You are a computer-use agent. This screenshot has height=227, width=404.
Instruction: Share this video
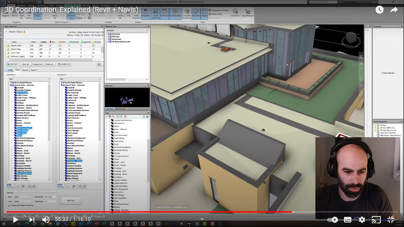point(394,10)
